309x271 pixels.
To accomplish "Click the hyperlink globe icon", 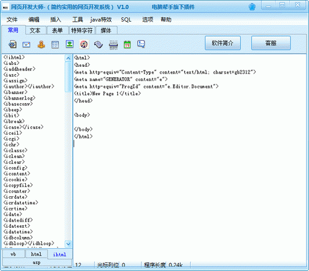I will [12, 45].
